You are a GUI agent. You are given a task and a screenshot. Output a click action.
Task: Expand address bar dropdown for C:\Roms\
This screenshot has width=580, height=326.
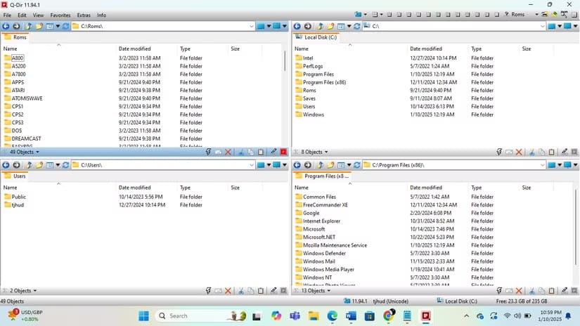251,26
